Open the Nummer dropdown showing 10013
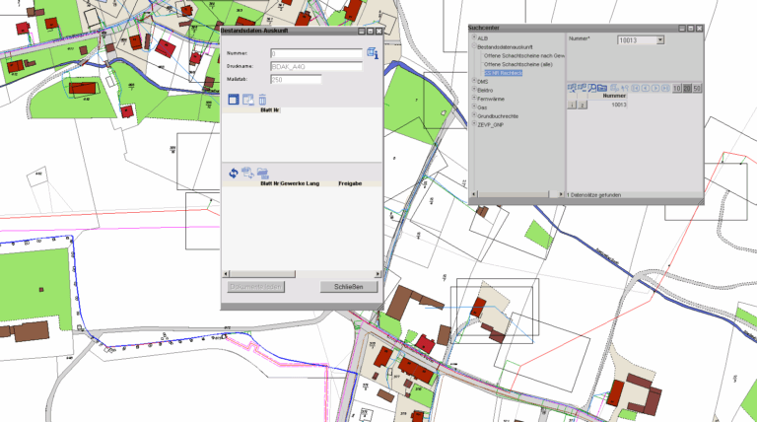This screenshot has width=757, height=422. coord(660,40)
